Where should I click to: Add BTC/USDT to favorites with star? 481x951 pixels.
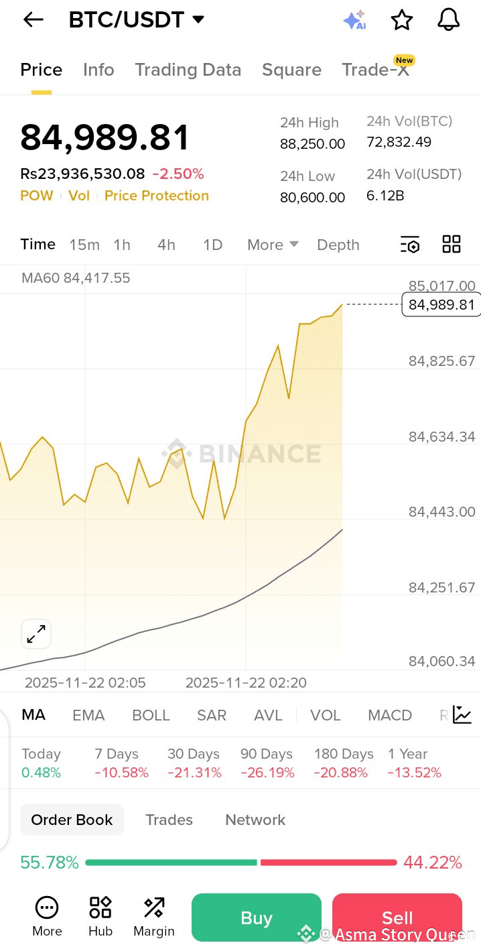tap(402, 20)
